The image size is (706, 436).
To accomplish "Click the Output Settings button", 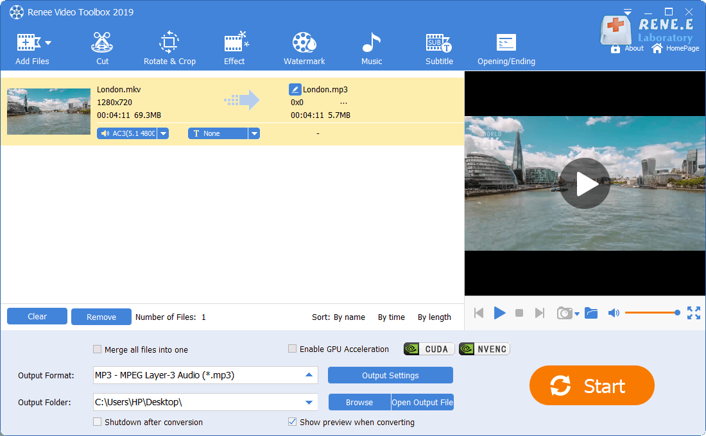I will tap(390, 375).
